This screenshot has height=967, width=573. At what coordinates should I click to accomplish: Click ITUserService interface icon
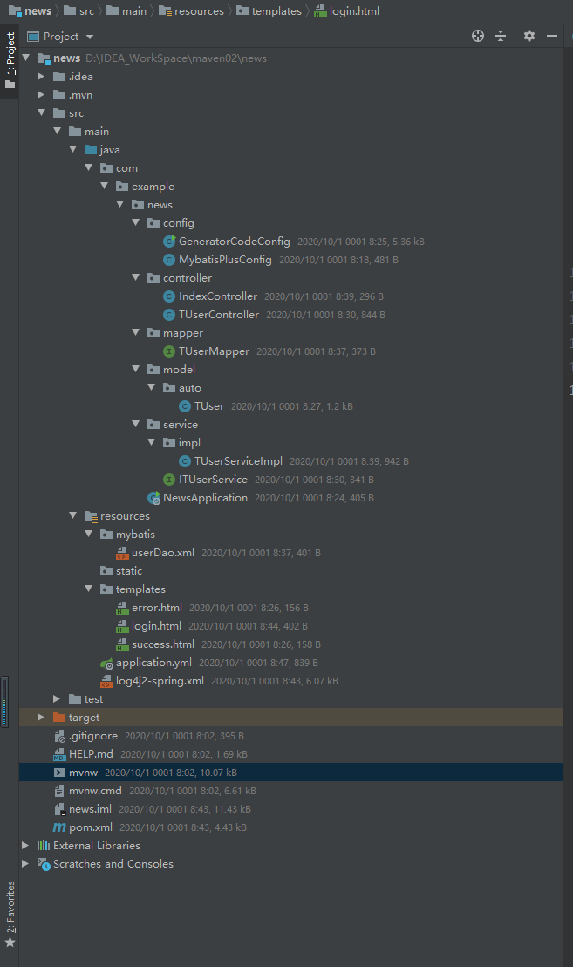[x=169, y=480]
